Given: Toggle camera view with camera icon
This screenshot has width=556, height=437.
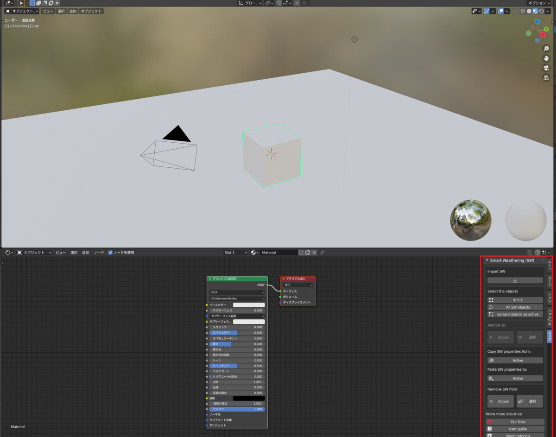Looking at the screenshot, I should pos(546,68).
